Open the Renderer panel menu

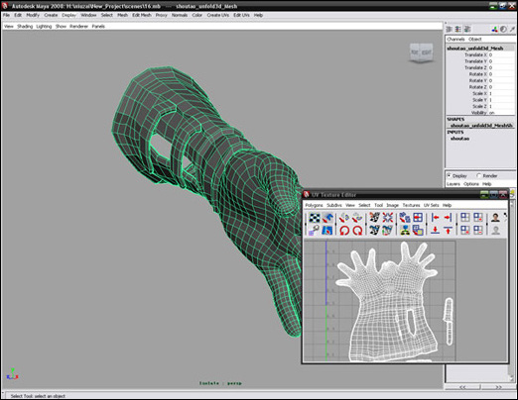[x=78, y=27]
